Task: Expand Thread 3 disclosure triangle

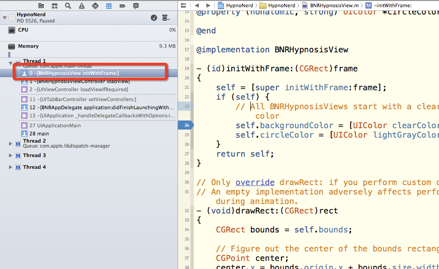Action: [10, 155]
